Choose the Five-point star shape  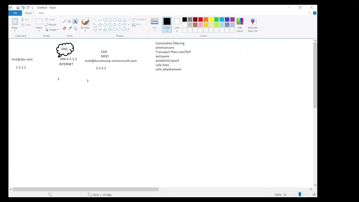tap(105, 29)
